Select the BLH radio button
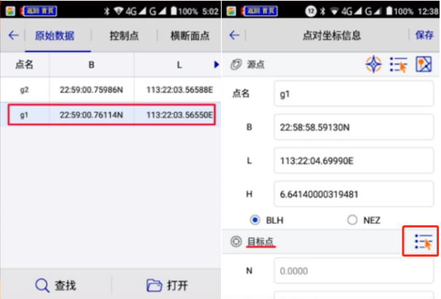The height and width of the screenshot is (299, 441). coord(255,220)
